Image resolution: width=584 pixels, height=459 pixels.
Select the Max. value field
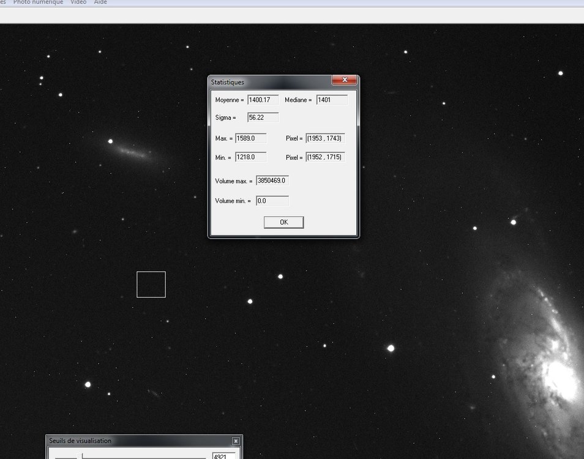tap(251, 138)
